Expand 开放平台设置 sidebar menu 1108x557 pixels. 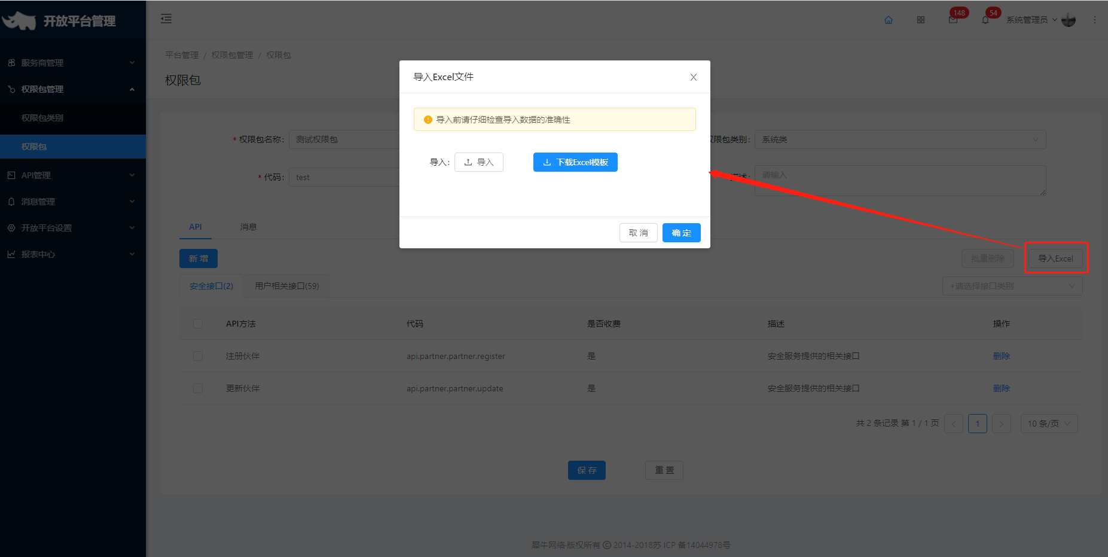coord(73,228)
